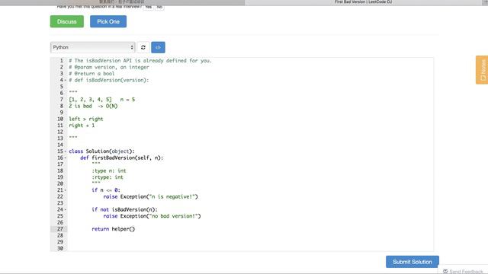Click the 'n is negative!' exception line
Image resolution: width=488 pixels, height=274 pixels.
[151, 196]
